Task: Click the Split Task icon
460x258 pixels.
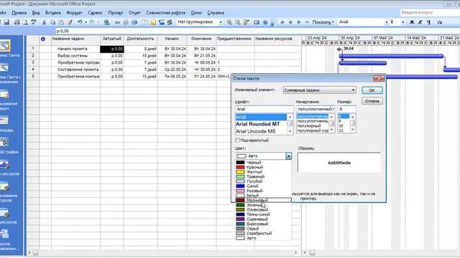Action: [x=134, y=22]
